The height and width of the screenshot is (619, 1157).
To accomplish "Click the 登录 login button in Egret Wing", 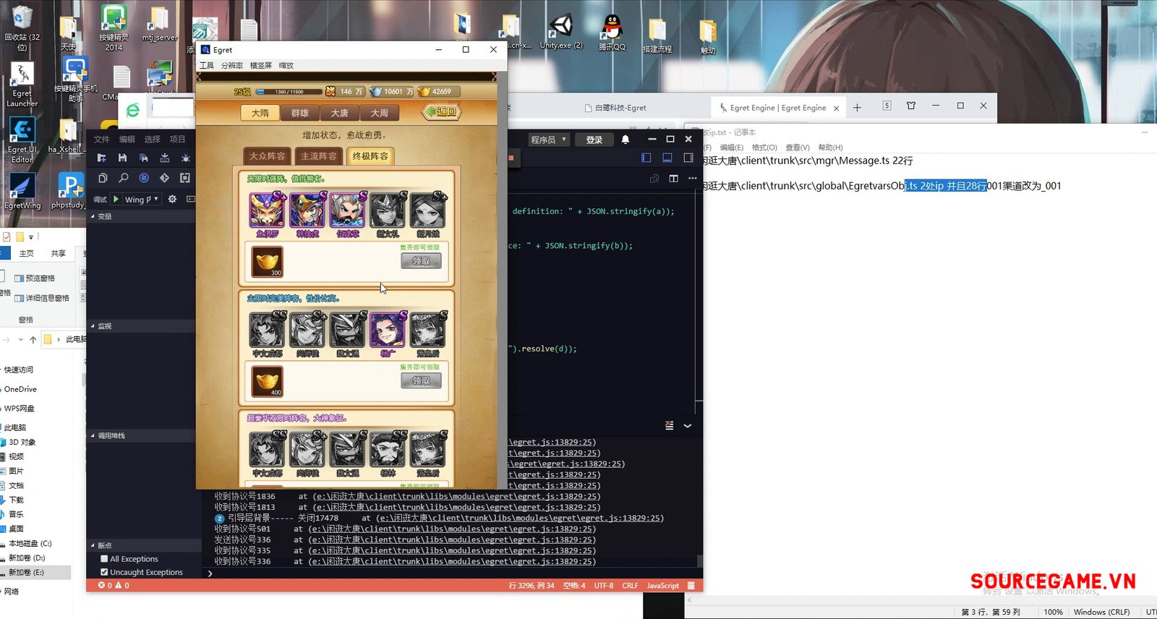I will [x=594, y=140].
